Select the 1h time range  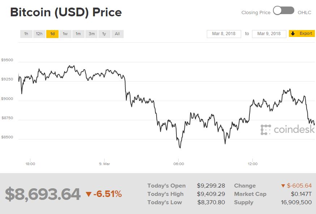point(26,34)
